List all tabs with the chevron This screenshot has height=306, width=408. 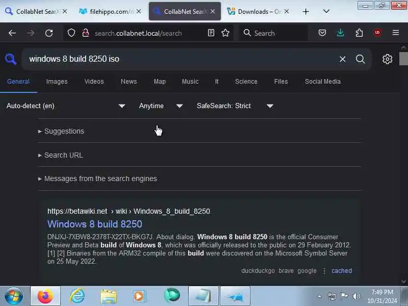pos(326,11)
